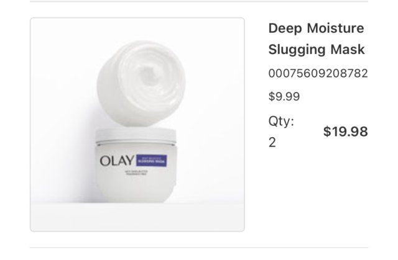
Task: Click the OLAY logo on the jar
Action: [x=117, y=161]
